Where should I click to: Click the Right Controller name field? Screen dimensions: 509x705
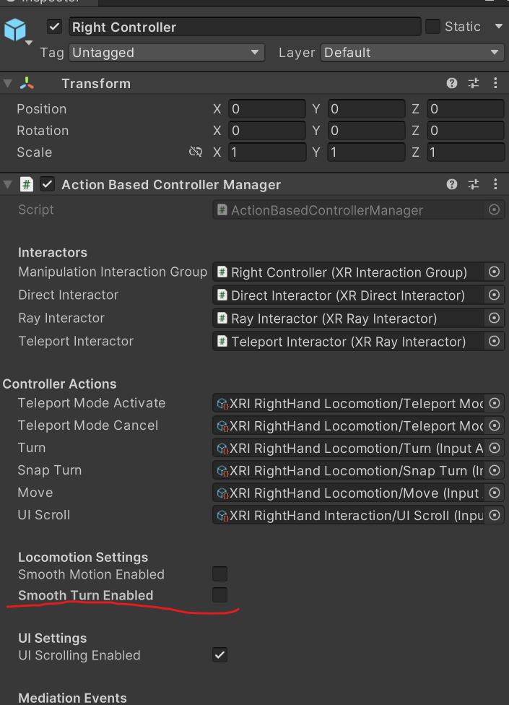(244, 27)
